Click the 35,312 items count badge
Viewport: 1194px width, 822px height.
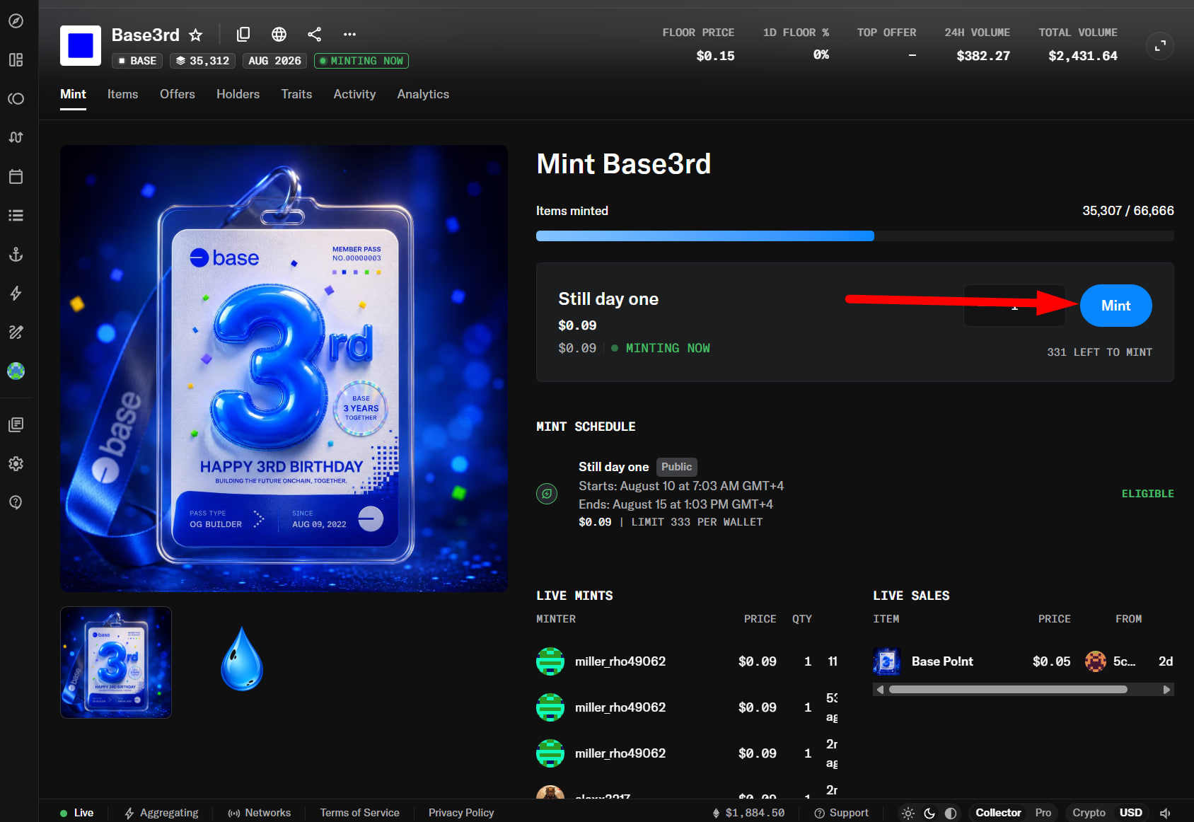coord(203,61)
